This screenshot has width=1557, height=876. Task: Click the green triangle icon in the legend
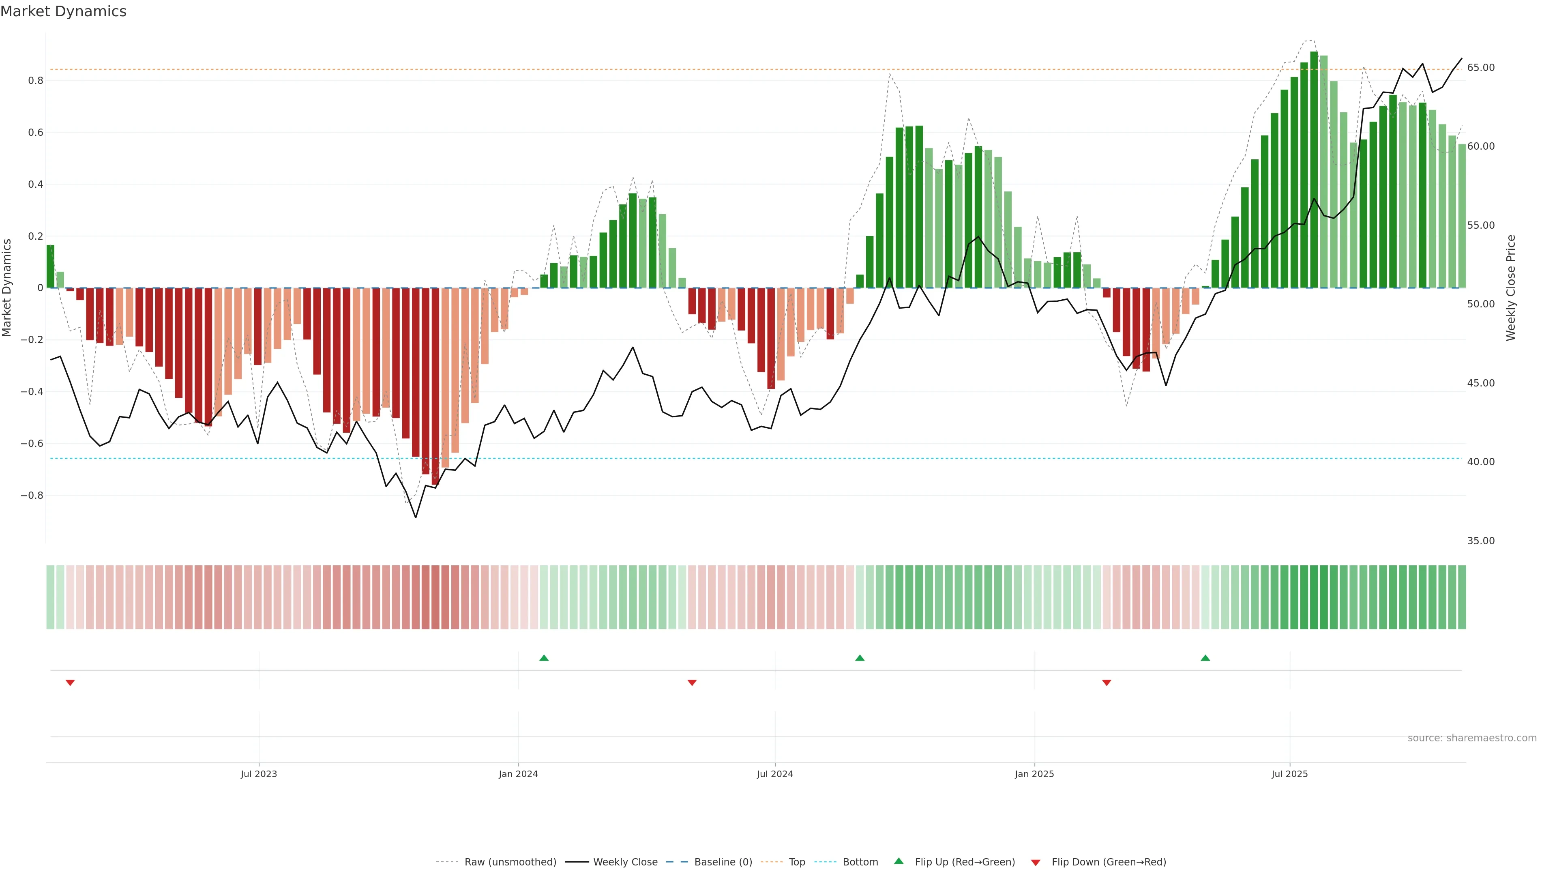(899, 861)
